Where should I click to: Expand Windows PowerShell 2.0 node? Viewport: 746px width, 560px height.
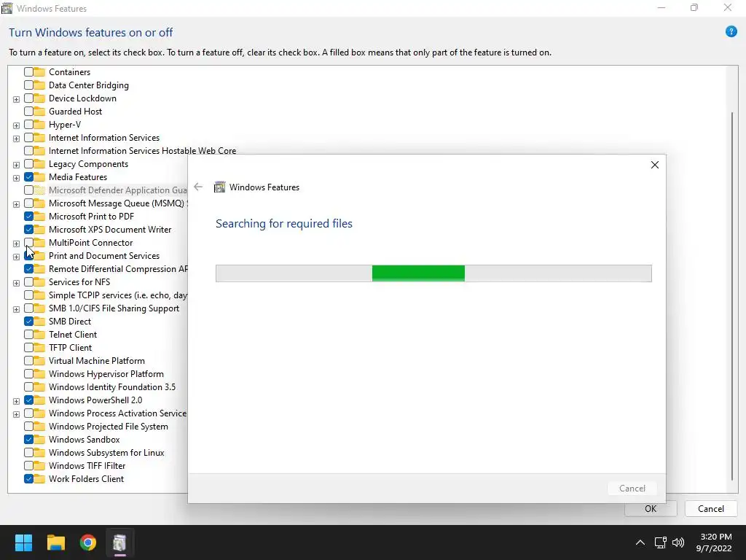click(x=16, y=401)
